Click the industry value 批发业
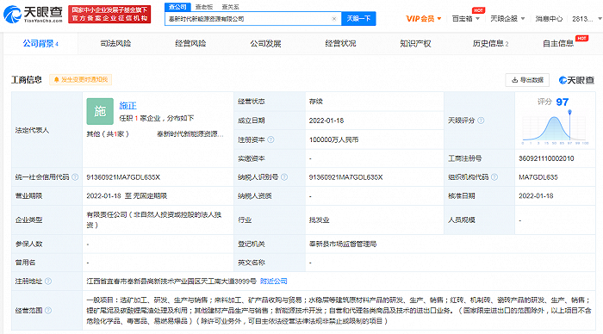This screenshot has height=334, width=603. (320, 220)
